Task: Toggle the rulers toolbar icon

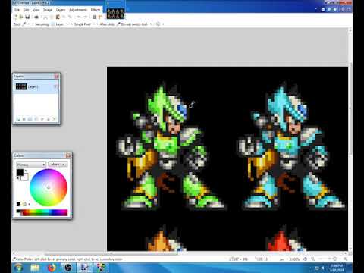Action: tap(100, 17)
